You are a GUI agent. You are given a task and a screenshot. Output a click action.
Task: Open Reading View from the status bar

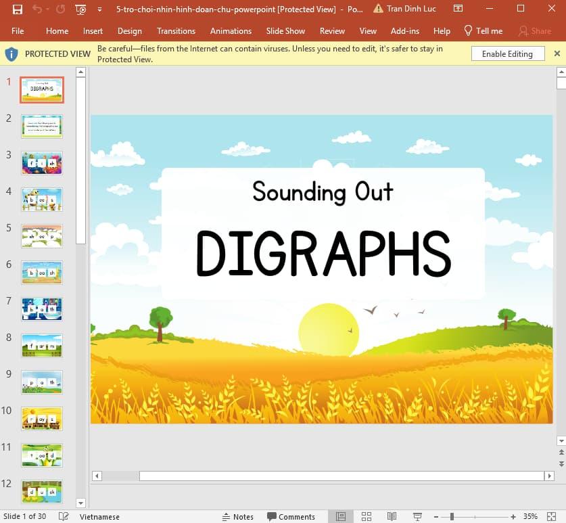[x=391, y=516]
